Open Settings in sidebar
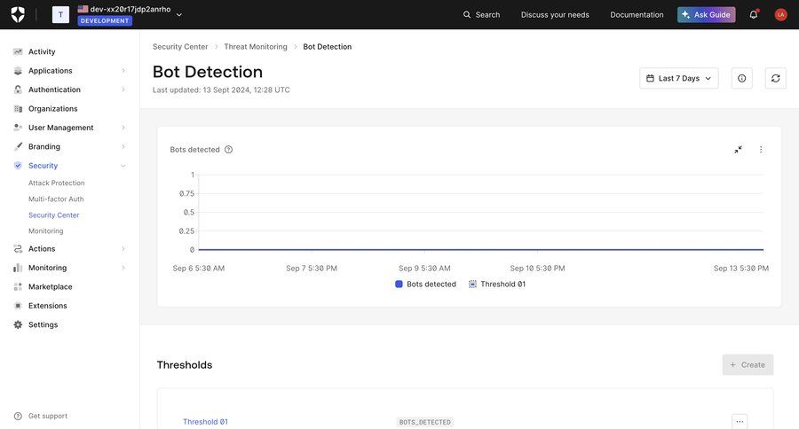The height and width of the screenshot is (429, 799). coord(44,324)
